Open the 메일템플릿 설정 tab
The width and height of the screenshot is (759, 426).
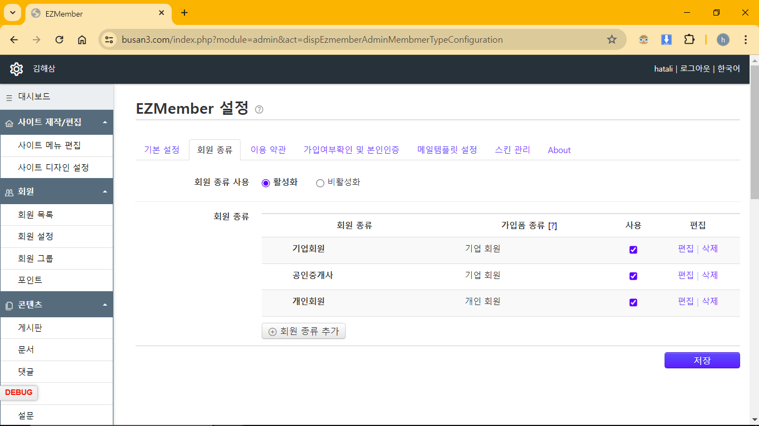[x=447, y=150]
